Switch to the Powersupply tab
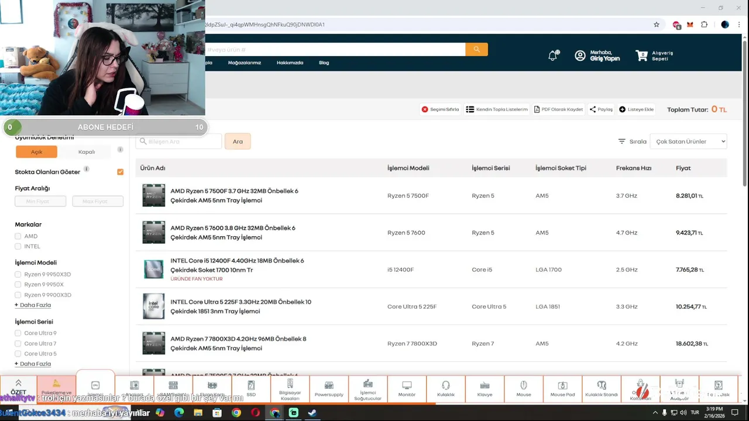Viewport: 749px width, 421px height. [x=329, y=389]
